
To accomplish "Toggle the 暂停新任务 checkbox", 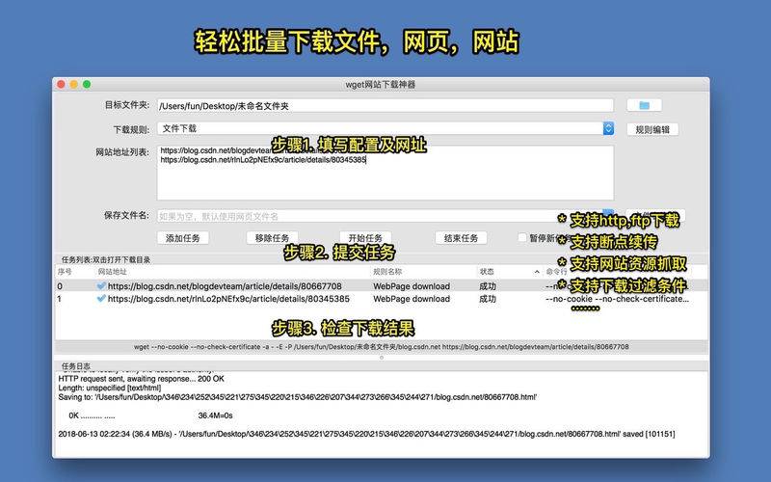I will pyautogui.click(x=522, y=237).
